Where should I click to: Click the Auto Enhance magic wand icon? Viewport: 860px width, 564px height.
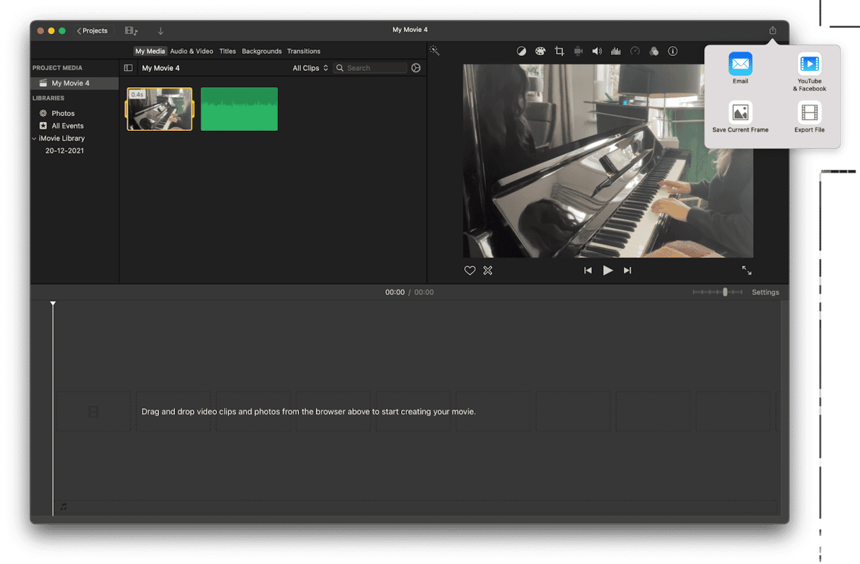click(434, 51)
